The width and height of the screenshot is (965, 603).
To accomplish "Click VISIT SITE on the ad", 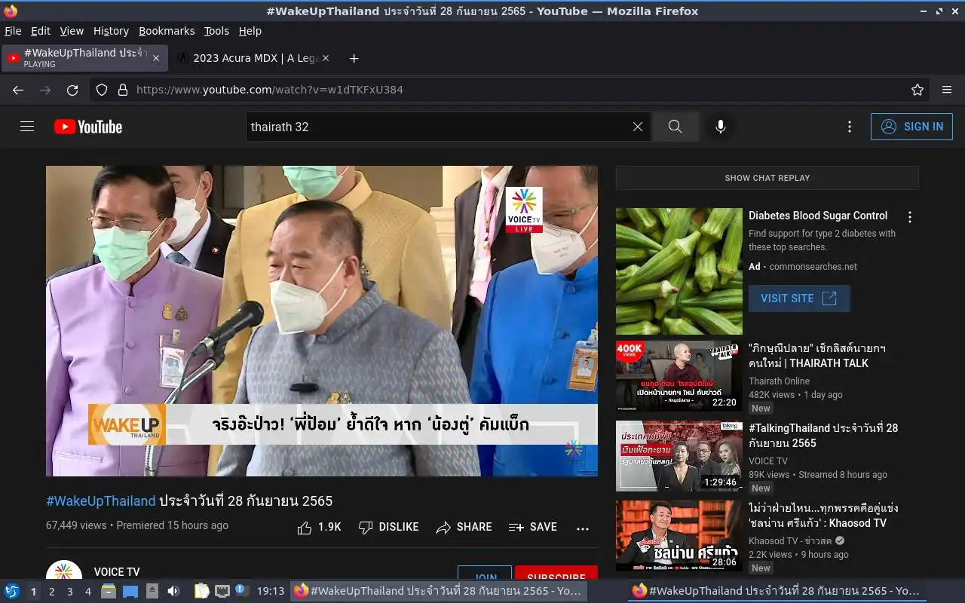I will pos(799,298).
